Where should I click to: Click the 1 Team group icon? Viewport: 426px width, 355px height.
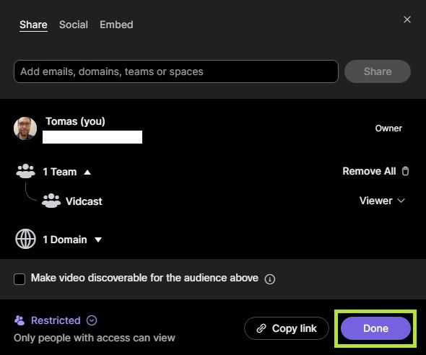pyautogui.click(x=25, y=171)
